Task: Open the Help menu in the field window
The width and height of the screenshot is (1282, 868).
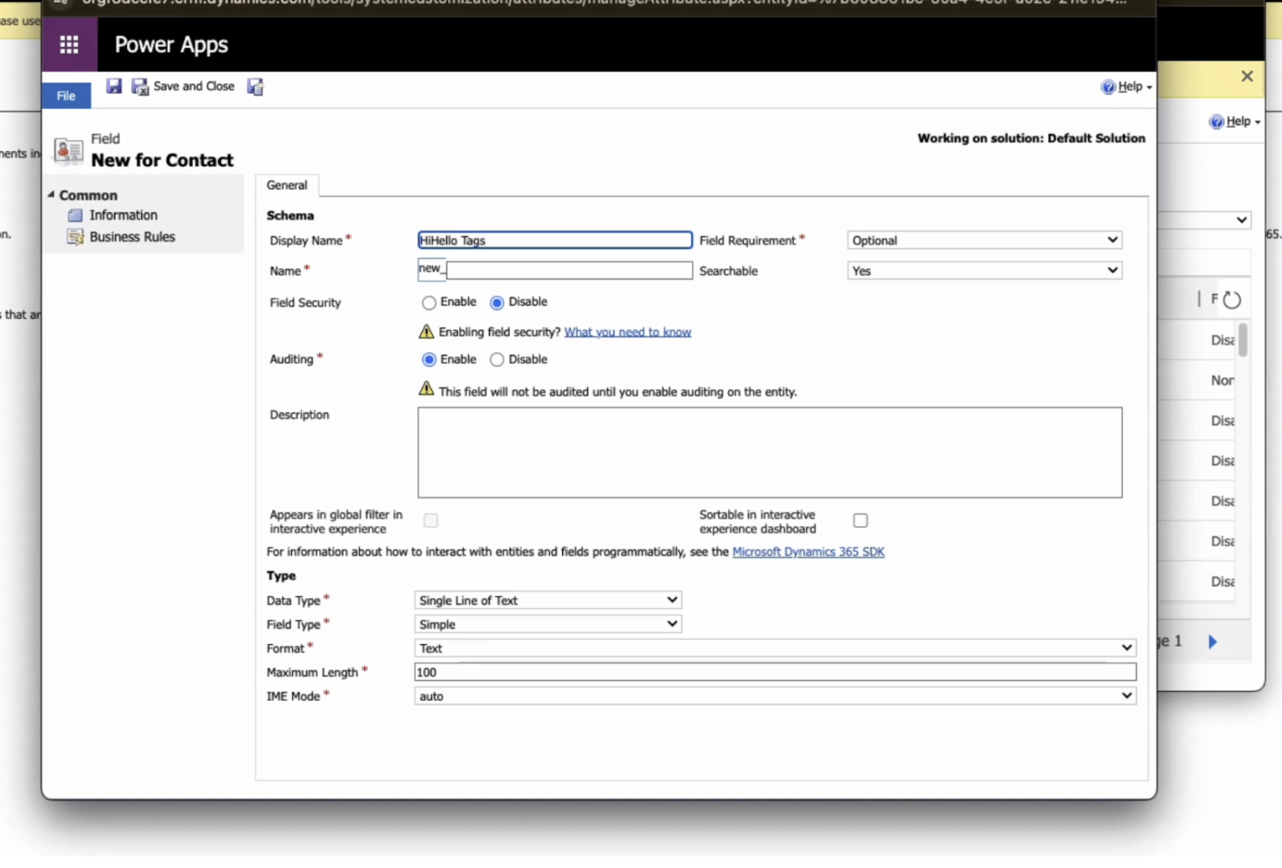Action: (1127, 87)
